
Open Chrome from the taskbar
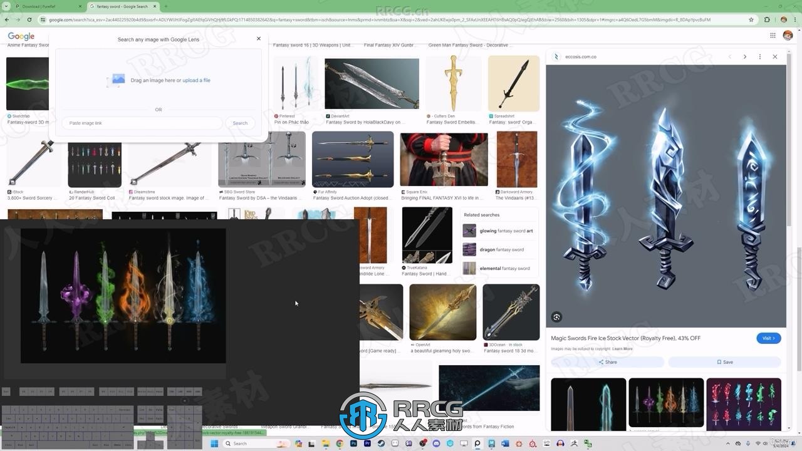tap(340, 443)
